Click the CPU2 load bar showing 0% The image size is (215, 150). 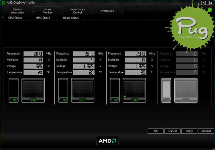tap(115, 90)
